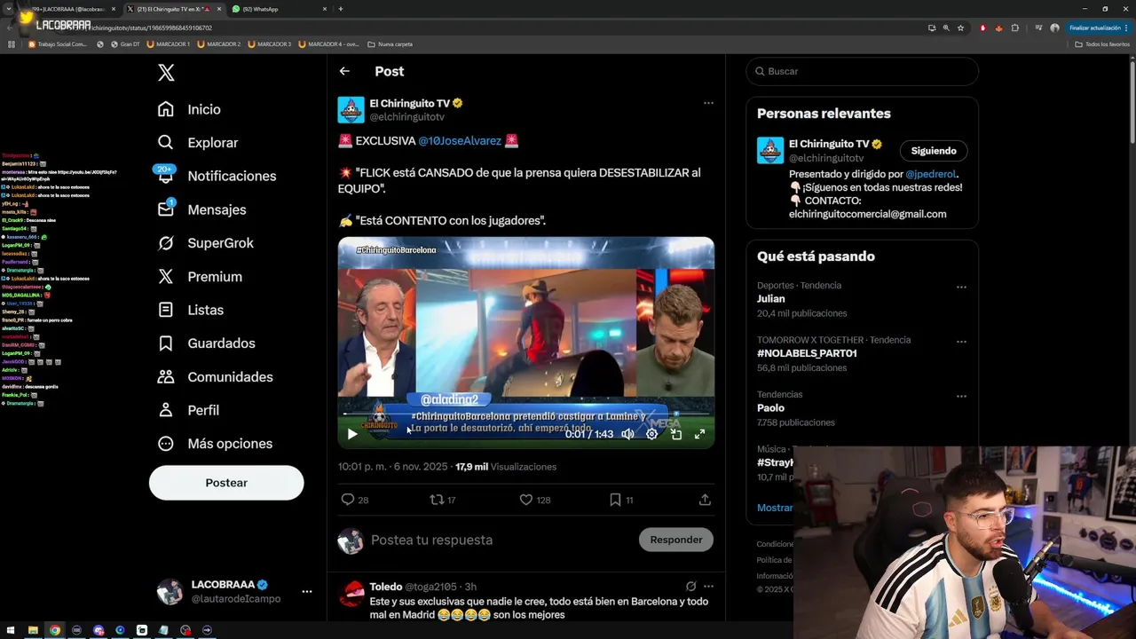This screenshot has width=1136, height=639.
Task: Open the Más opciones menu
Action: point(215,444)
